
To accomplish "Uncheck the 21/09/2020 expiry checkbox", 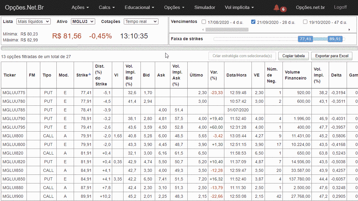I will [x=253, y=22].
